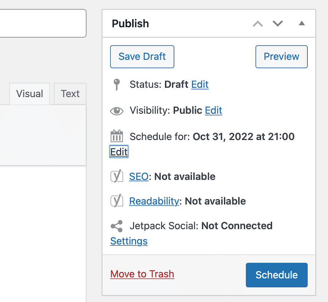Click the eye icon beside Visibility
The image size is (328, 302).
point(117,111)
